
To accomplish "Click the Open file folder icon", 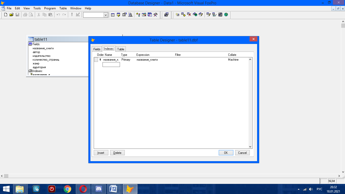I will click(11, 15).
